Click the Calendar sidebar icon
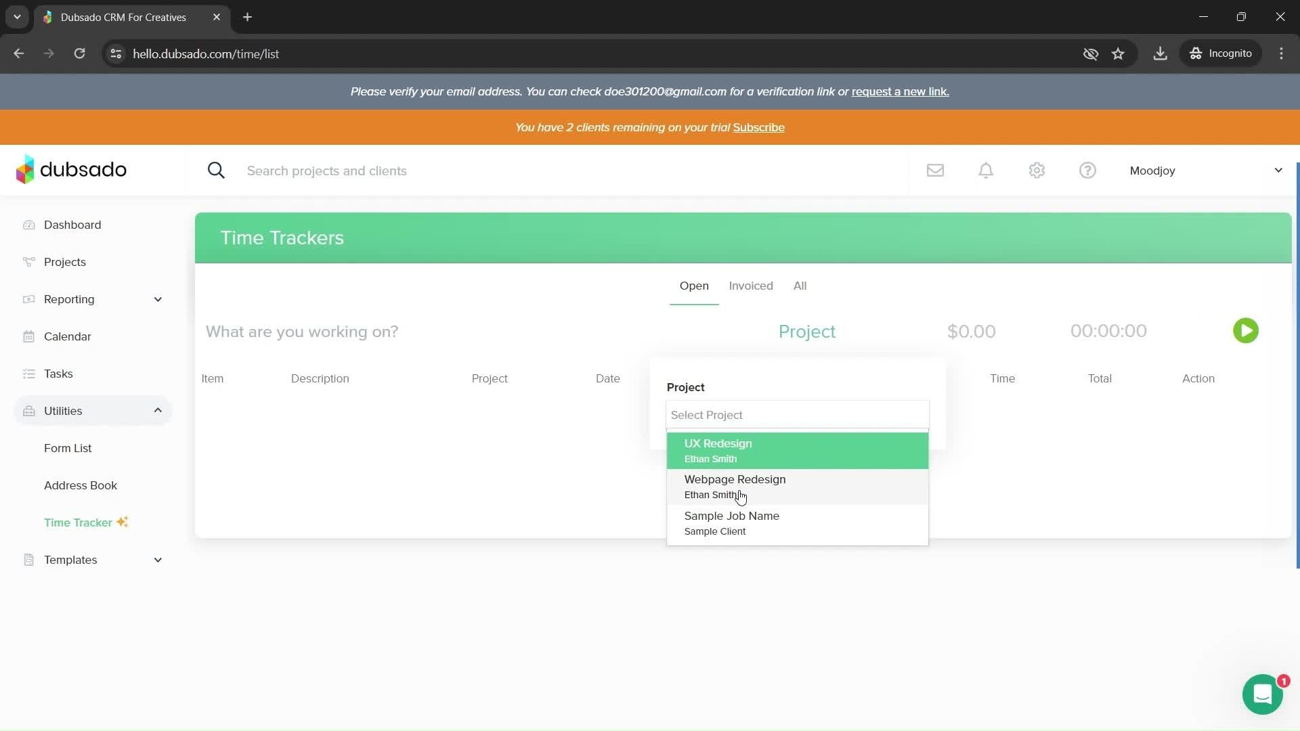Viewport: 1300px width, 731px height. coord(28,336)
